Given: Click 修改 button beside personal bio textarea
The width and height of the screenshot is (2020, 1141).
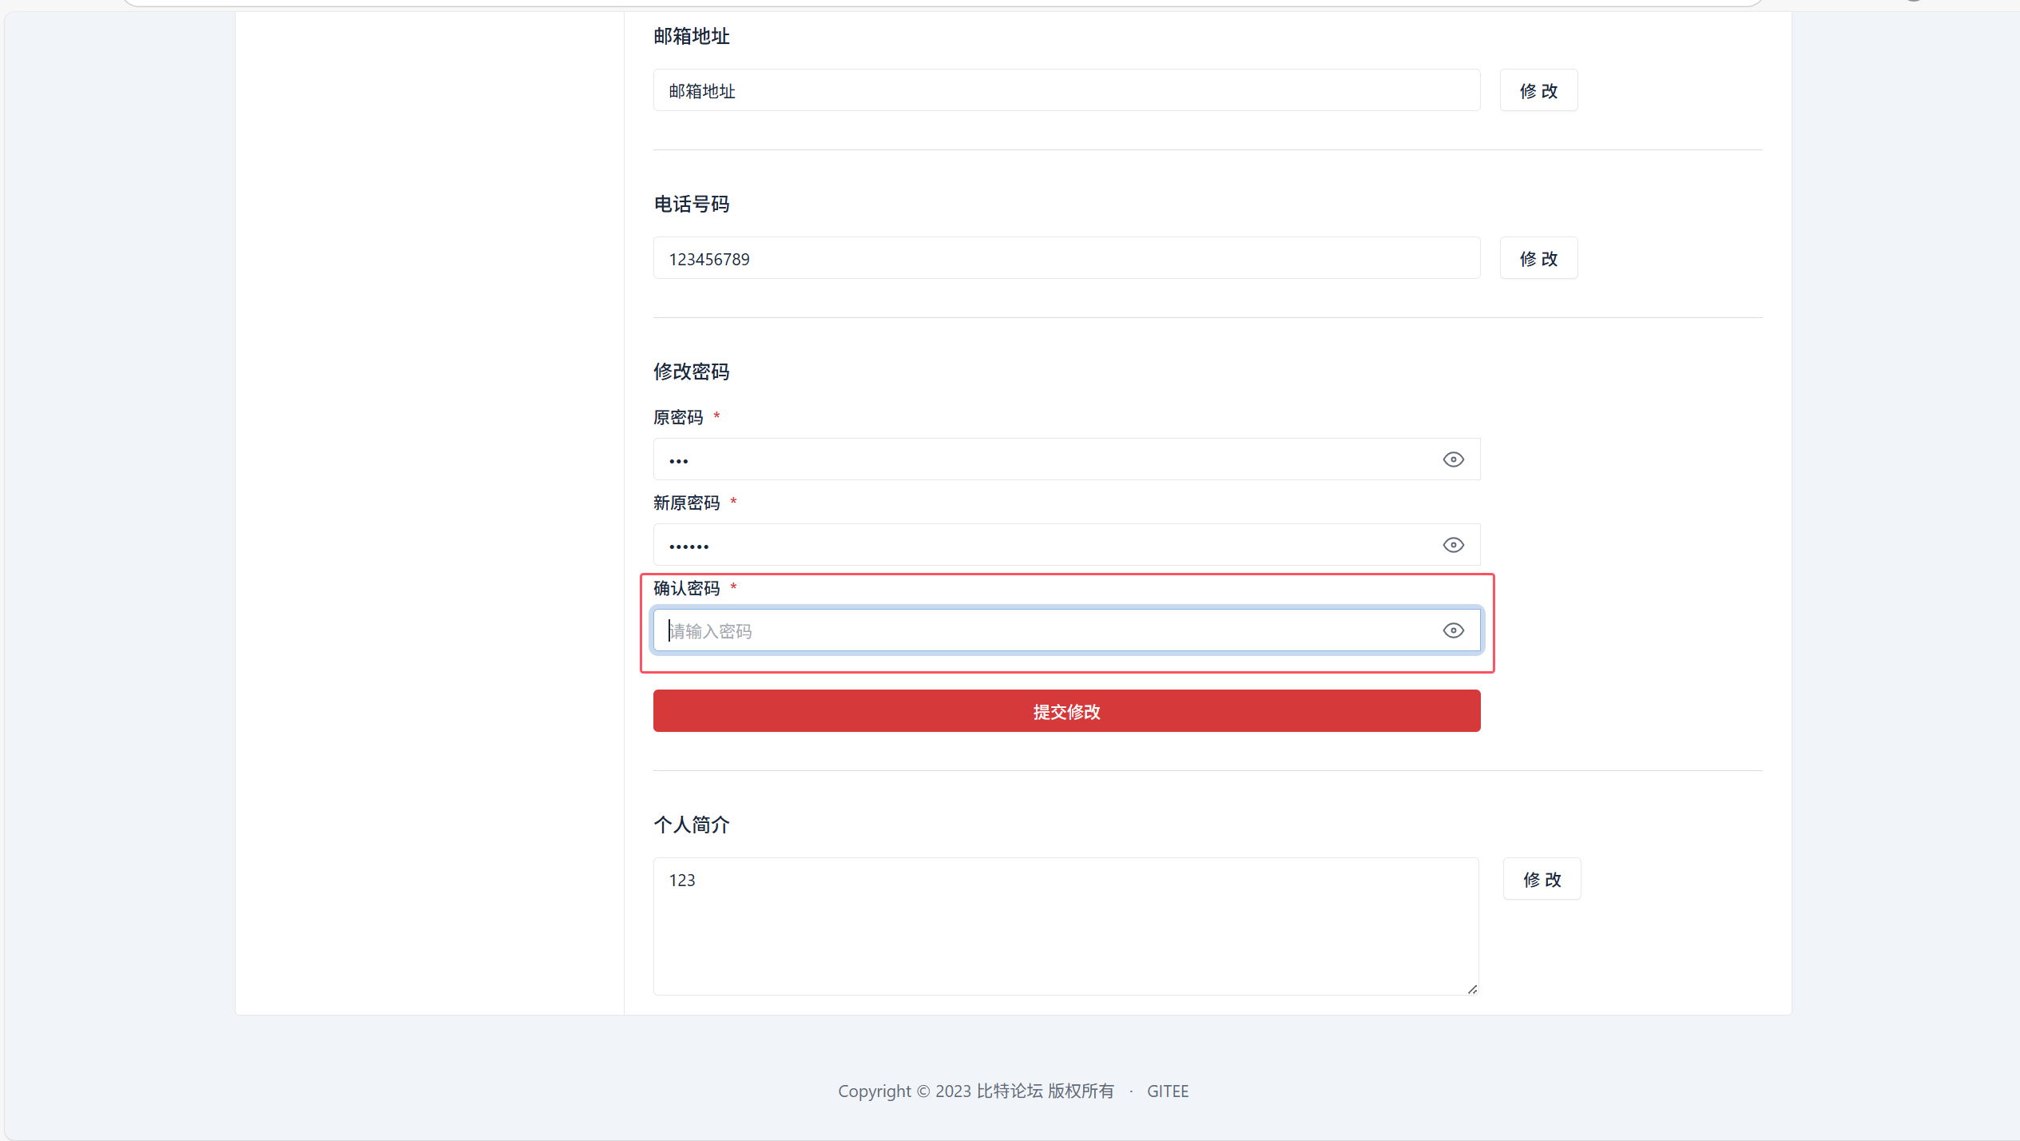Looking at the screenshot, I should (x=1541, y=879).
